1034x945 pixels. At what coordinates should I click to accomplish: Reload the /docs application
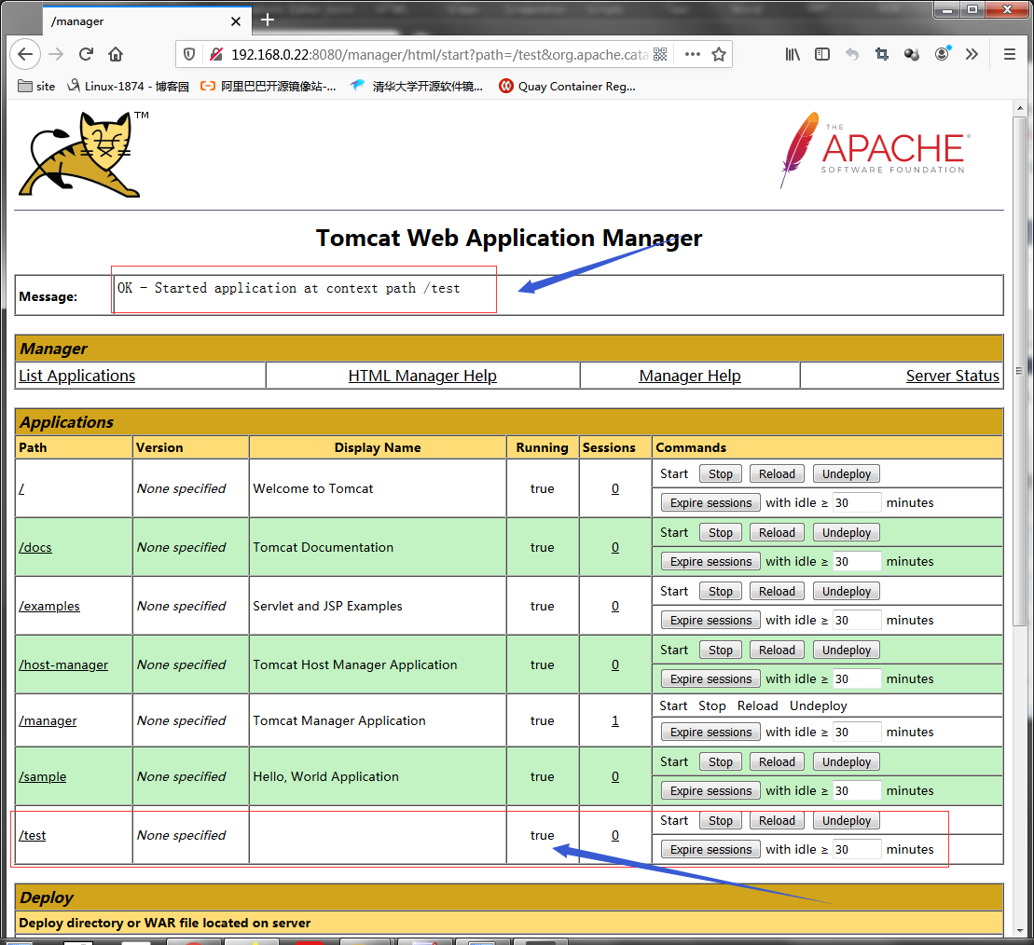point(777,532)
